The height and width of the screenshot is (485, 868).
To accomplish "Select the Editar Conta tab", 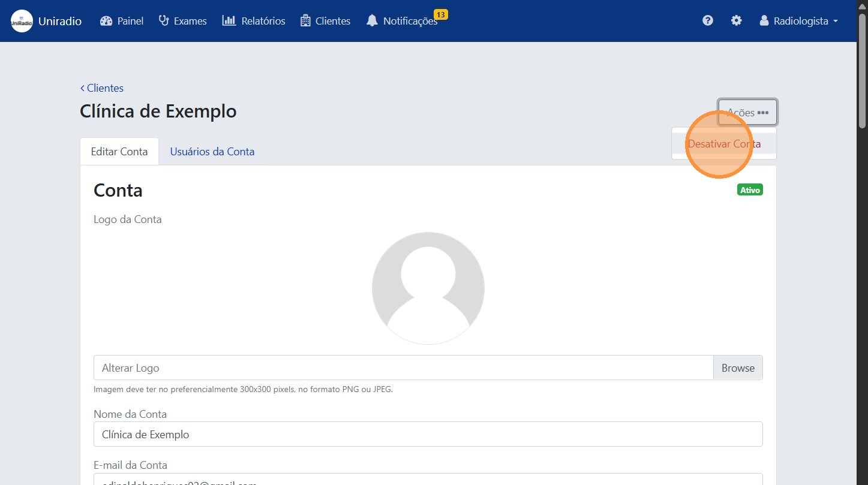I will click(119, 152).
